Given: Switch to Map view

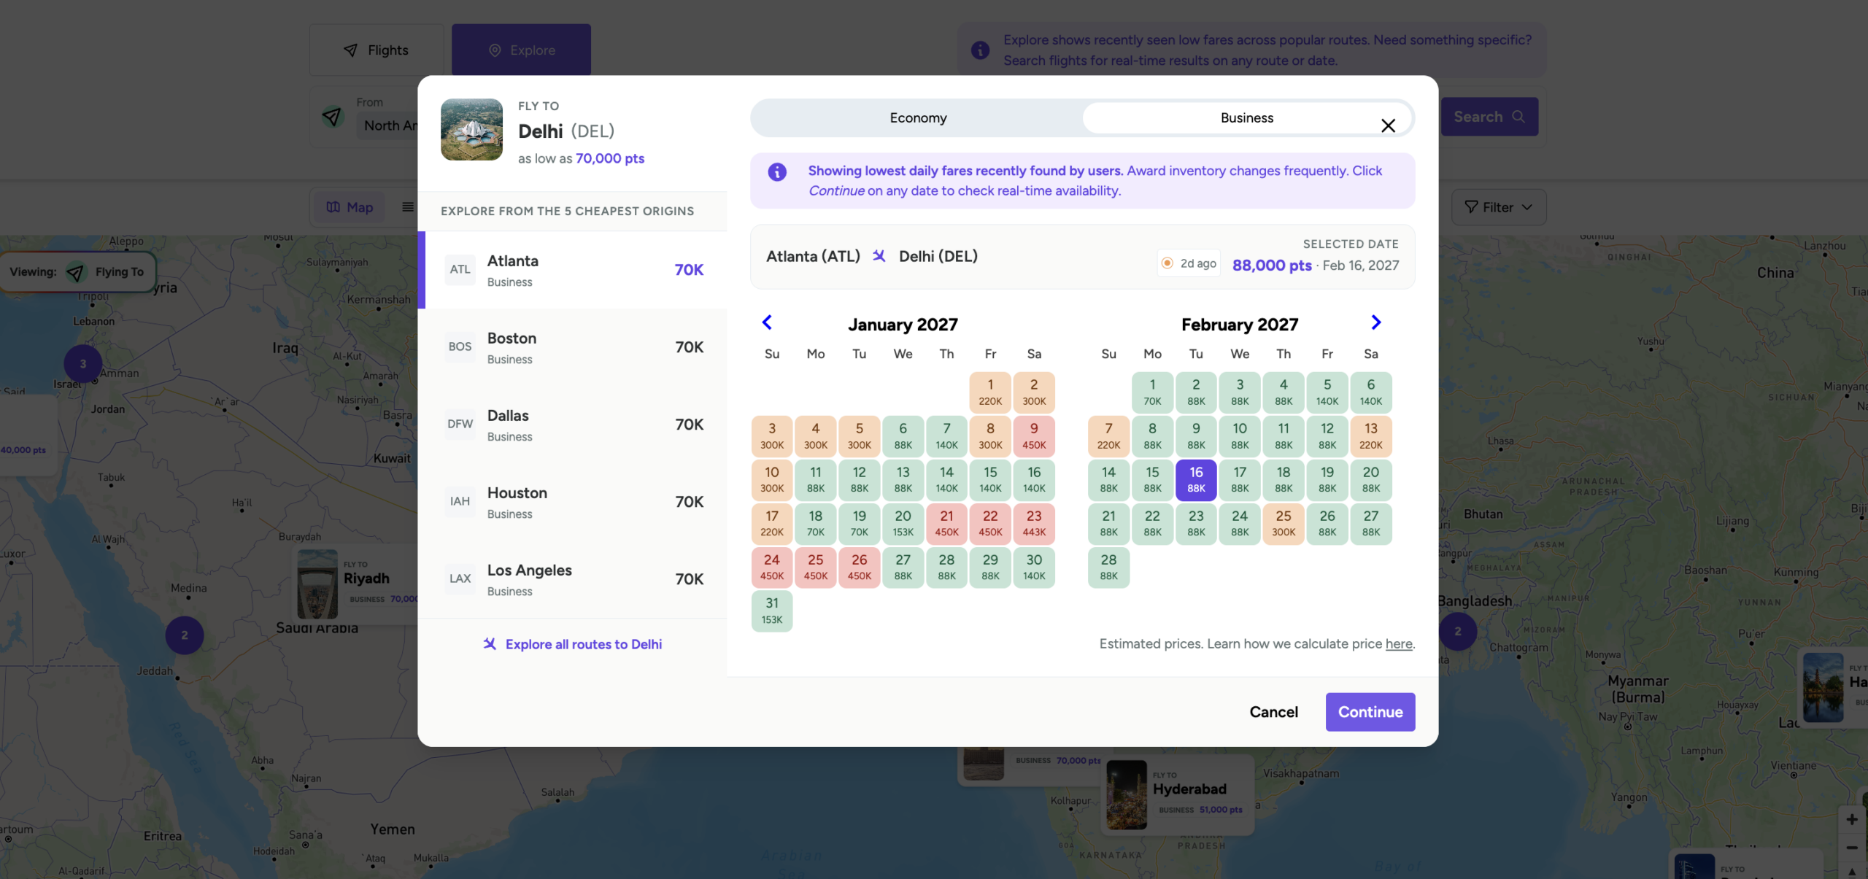Looking at the screenshot, I should coord(350,207).
